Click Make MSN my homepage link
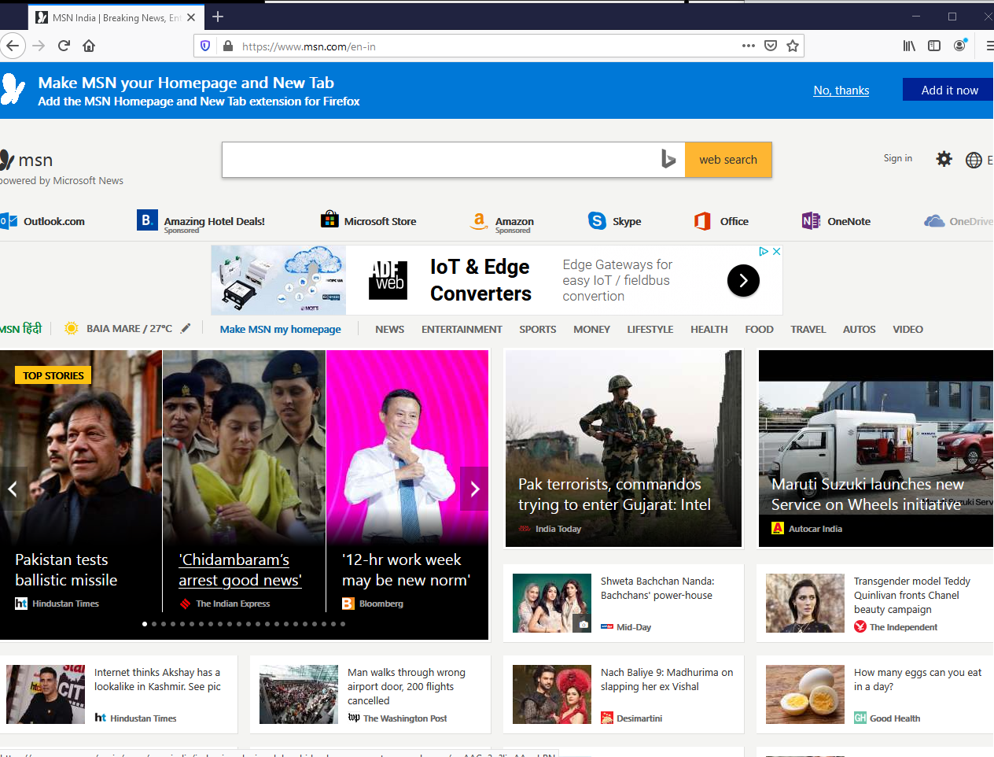The image size is (994, 757). coord(281,329)
